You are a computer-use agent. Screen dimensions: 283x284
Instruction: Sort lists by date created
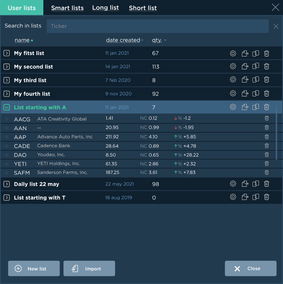point(123,40)
